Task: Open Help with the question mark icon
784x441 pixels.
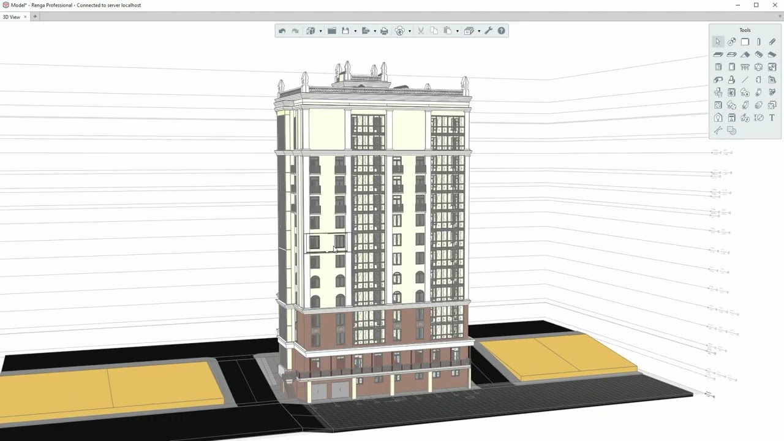Action: (502, 31)
